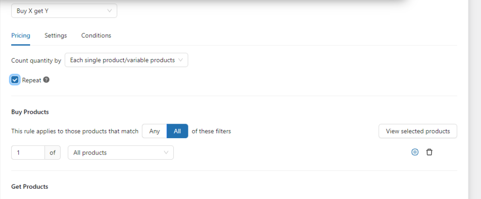
Task: Delete the filter row with the trash icon
Action: click(429, 152)
